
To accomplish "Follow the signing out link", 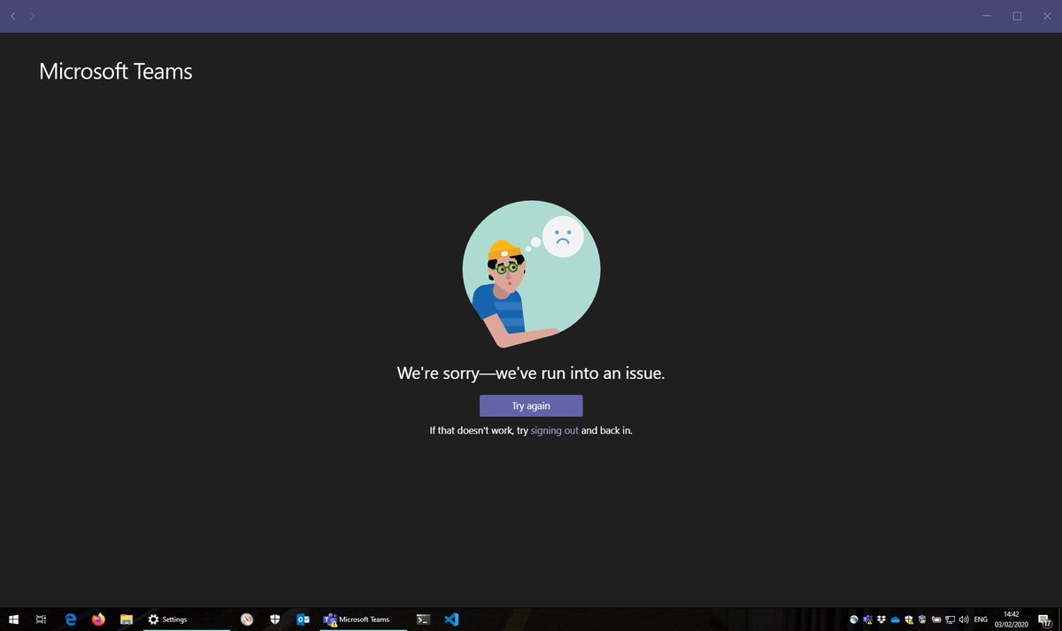I will click(x=555, y=431).
